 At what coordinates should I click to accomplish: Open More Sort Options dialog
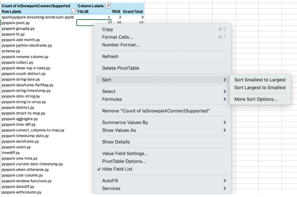256,99
